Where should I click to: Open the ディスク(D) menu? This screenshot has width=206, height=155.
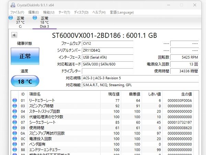[x=81, y=12]
